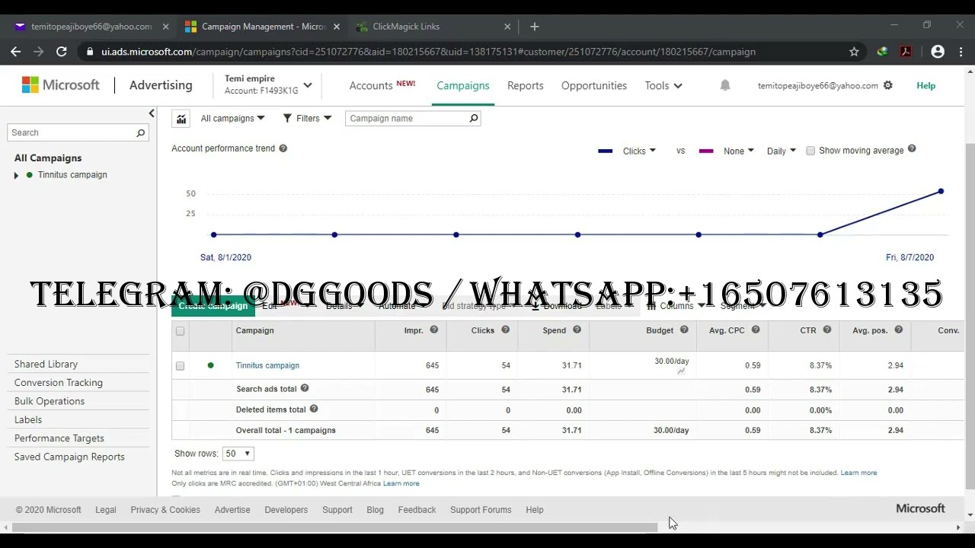This screenshot has height=548, width=975.
Task: Click the magnifier in the Campaign name box
Action: [x=473, y=118]
